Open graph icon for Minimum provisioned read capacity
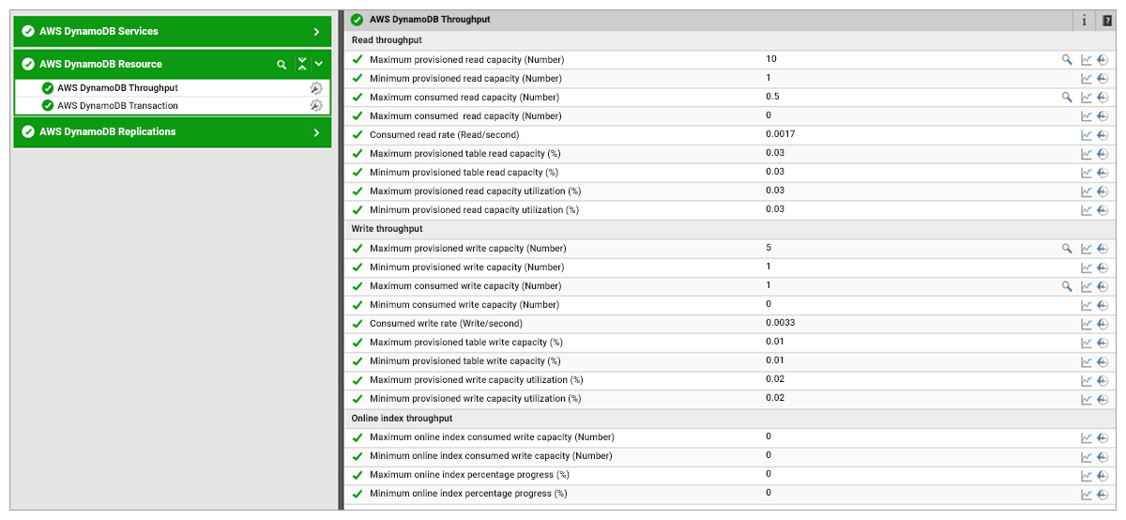Viewport: 1126px width, 520px height. pyautogui.click(x=1087, y=78)
